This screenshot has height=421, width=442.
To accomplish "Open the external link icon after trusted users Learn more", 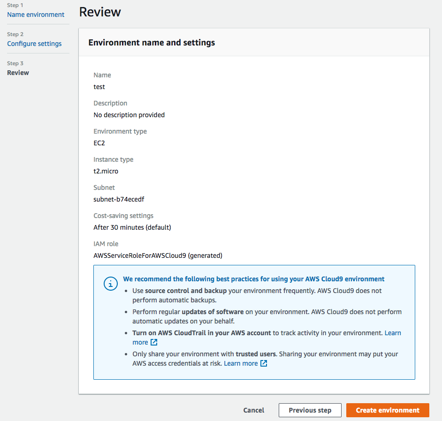I will tap(264, 363).
